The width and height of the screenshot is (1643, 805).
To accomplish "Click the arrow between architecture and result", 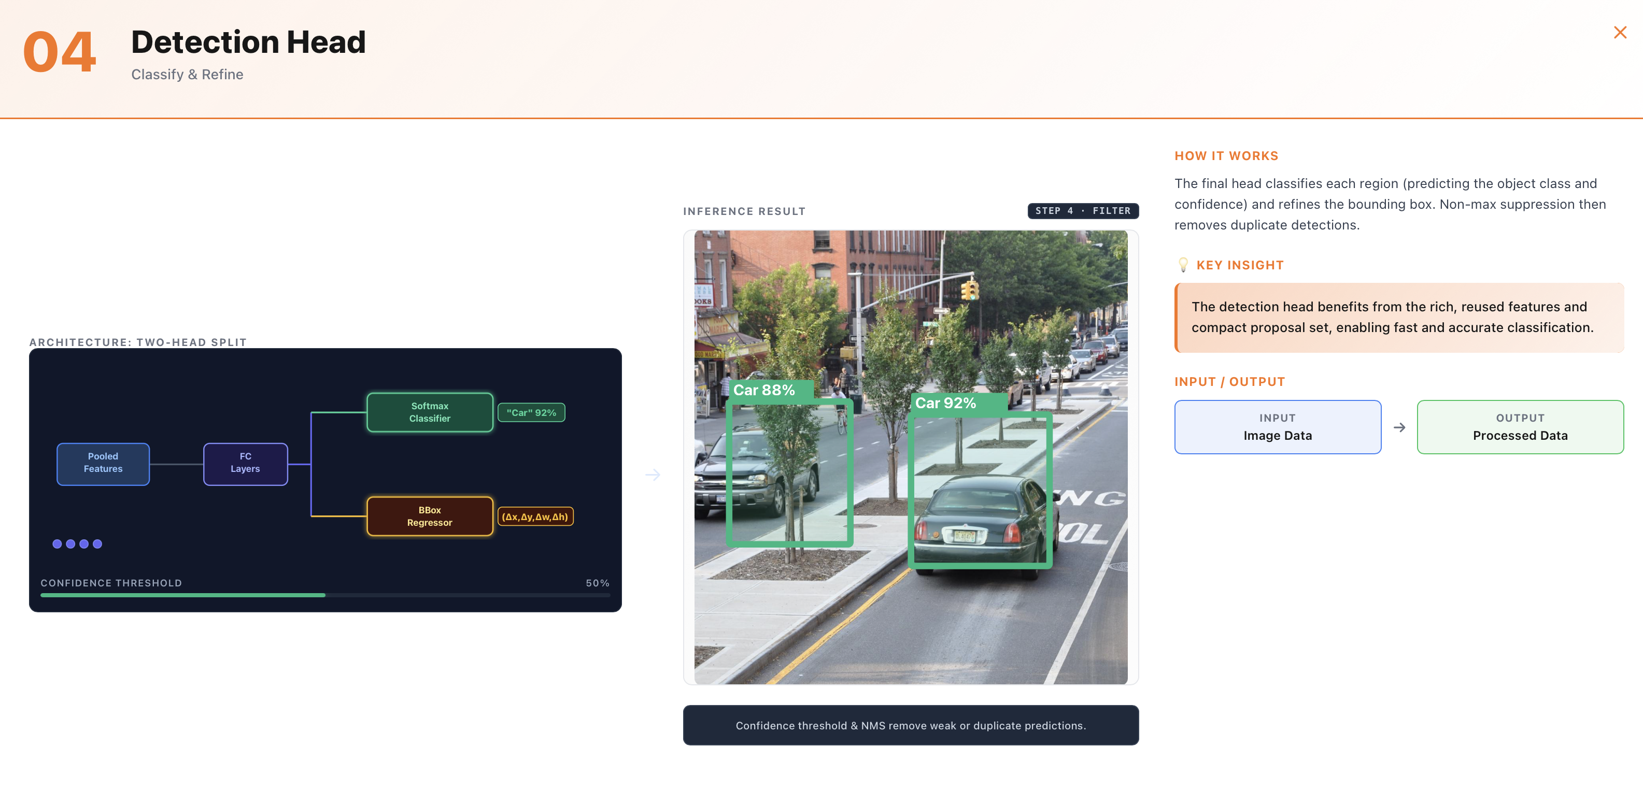I will pyautogui.click(x=653, y=475).
